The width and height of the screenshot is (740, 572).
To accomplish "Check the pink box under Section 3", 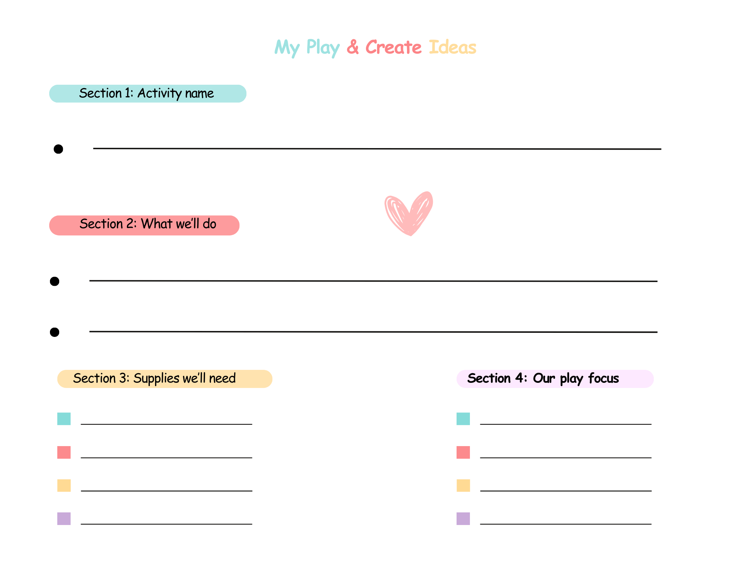I will 64,452.
